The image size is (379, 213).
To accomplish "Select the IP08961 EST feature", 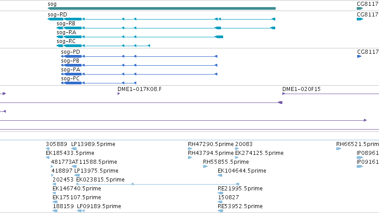I will coord(360,158).
